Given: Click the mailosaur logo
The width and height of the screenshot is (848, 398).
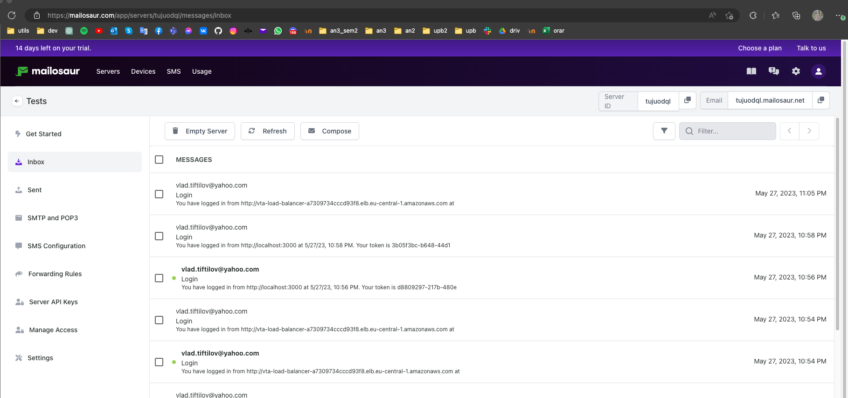Looking at the screenshot, I should tap(48, 71).
